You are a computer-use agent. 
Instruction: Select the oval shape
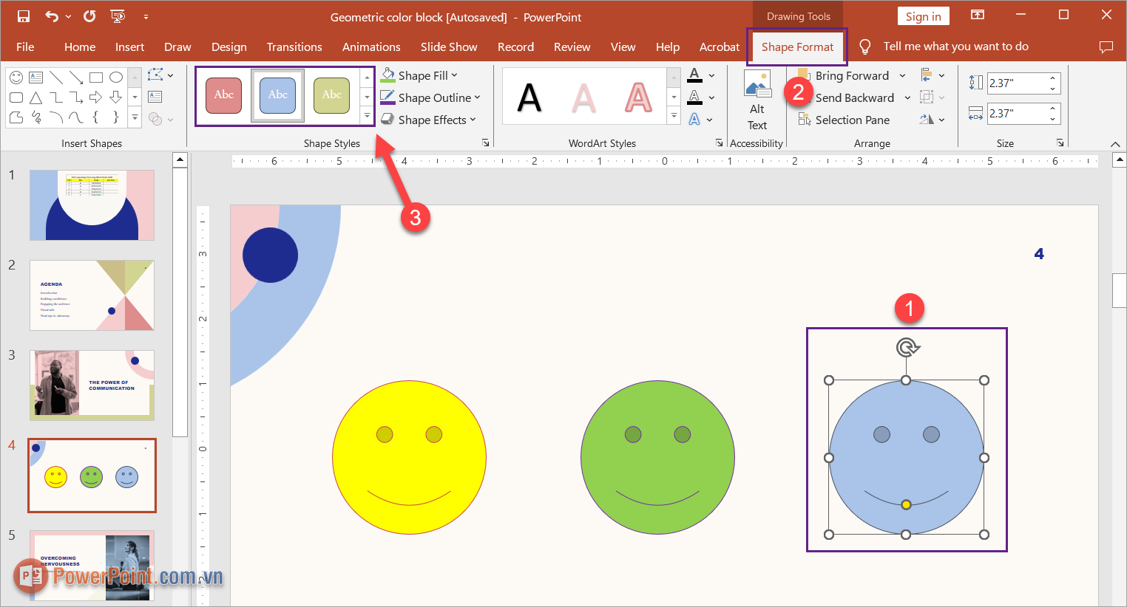[116, 77]
